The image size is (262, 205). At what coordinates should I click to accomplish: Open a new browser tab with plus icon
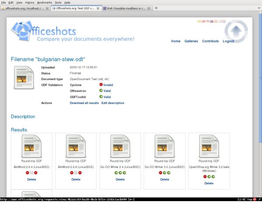tap(156, 8)
